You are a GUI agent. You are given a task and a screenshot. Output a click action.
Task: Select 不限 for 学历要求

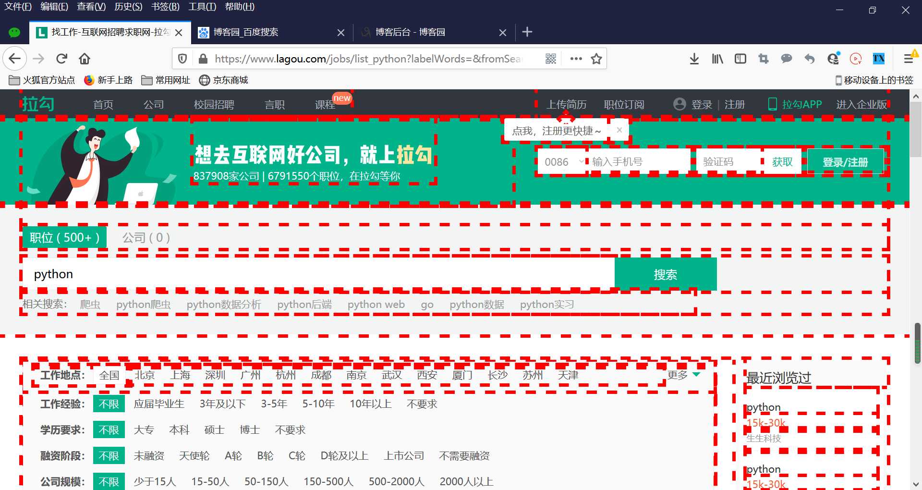pyautogui.click(x=109, y=430)
